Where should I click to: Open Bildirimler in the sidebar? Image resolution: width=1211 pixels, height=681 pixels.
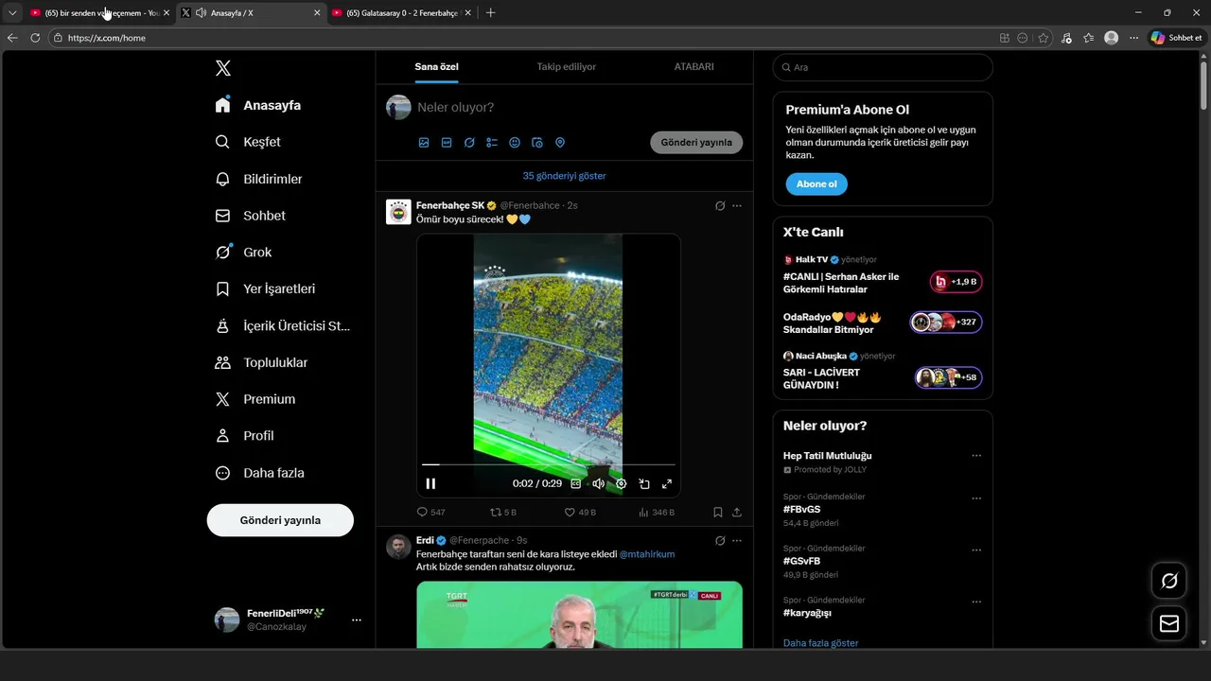258,179
